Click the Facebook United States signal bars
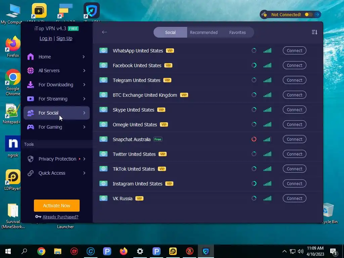The width and height of the screenshot is (344, 258). pos(267,65)
